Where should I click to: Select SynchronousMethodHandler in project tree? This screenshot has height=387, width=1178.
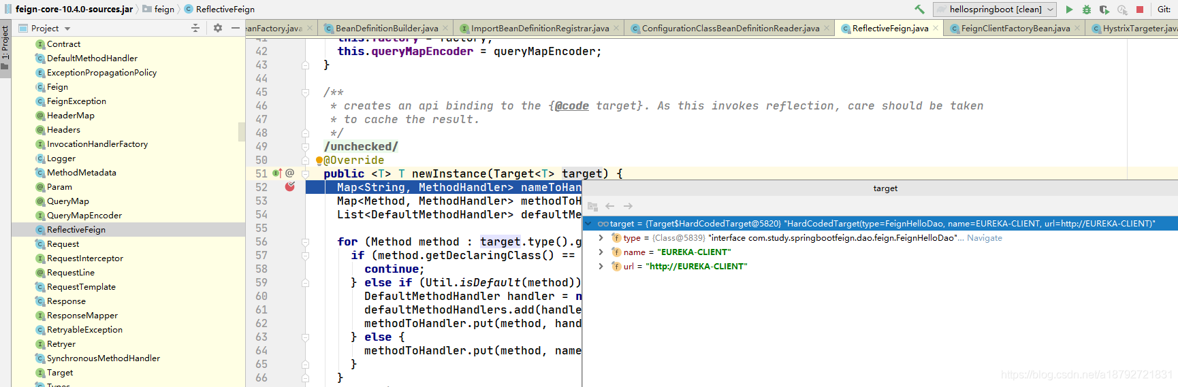(x=103, y=358)
